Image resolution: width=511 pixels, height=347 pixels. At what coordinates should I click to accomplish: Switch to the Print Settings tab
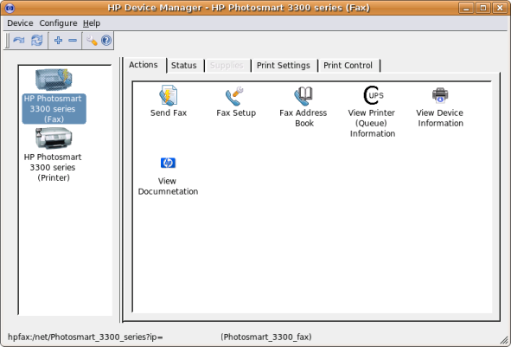[x=284, y=65]
